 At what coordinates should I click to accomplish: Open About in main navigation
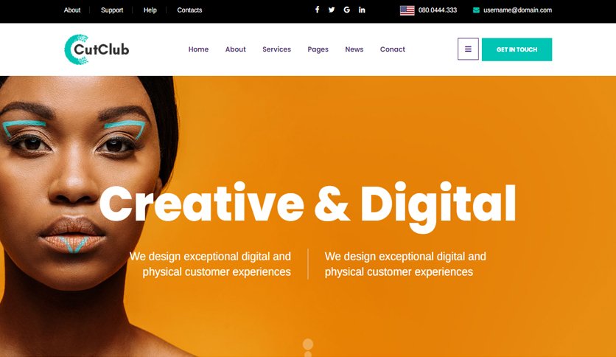pos(235,49)
